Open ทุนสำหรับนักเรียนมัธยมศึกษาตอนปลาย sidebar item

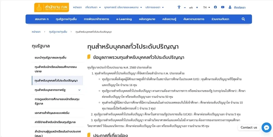pos(57,69)
